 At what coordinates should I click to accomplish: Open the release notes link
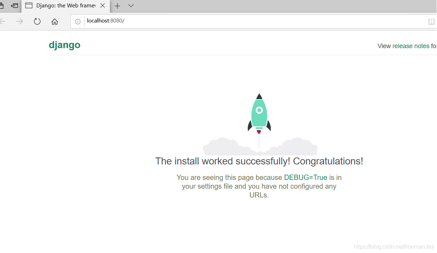(411, 46)
